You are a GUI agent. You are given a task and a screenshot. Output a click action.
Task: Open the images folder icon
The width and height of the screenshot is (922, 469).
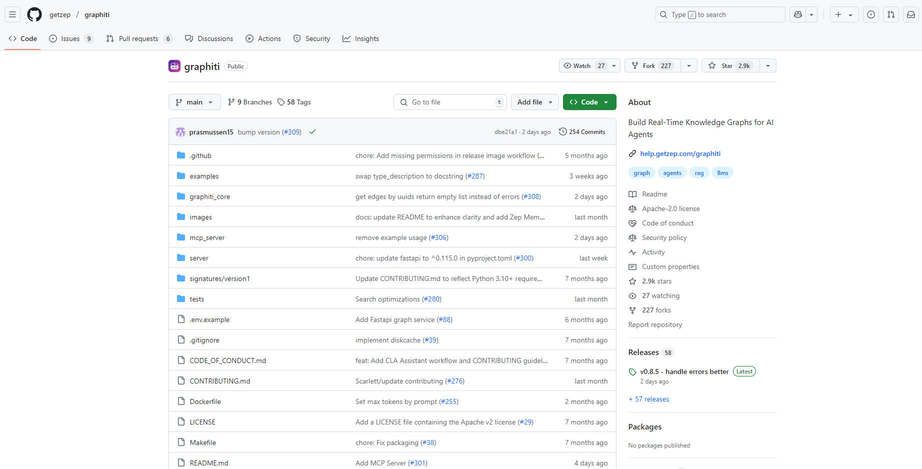181,217
